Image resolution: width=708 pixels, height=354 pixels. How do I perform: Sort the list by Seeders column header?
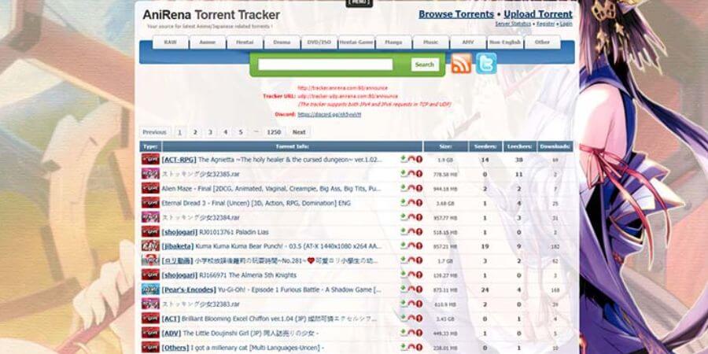point(485,146)
